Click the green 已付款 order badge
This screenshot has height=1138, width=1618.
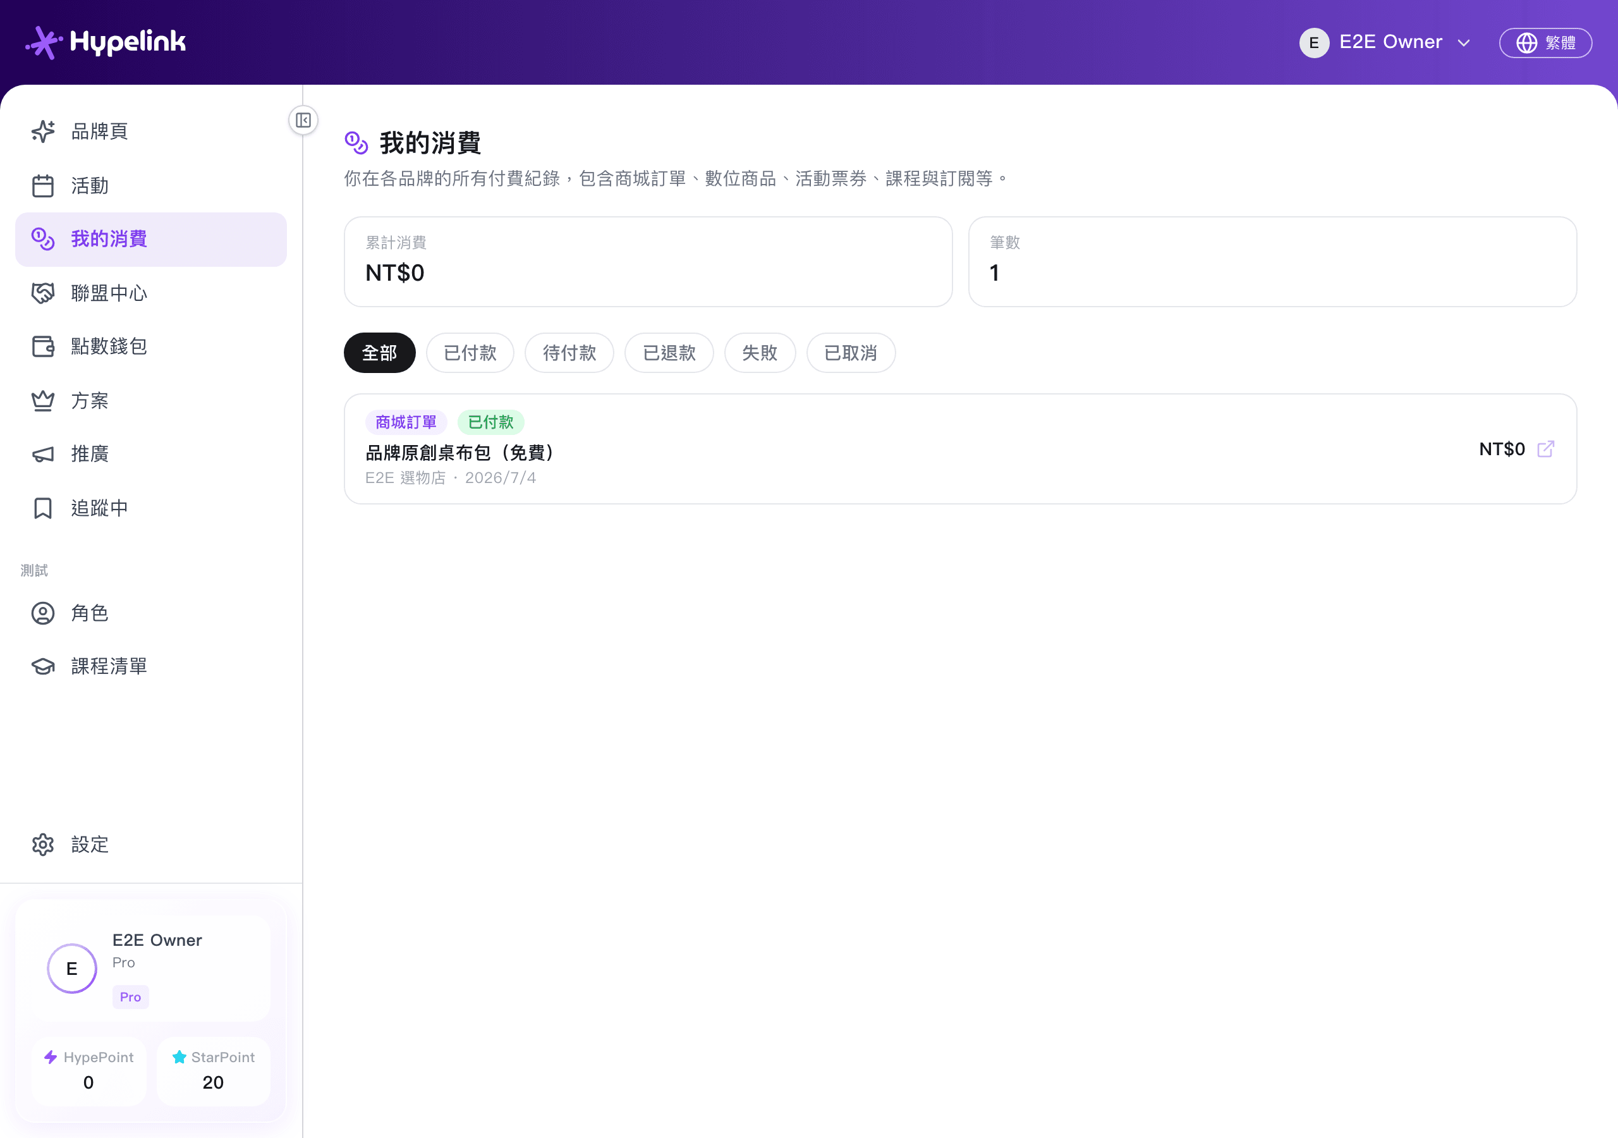(490, 422)
